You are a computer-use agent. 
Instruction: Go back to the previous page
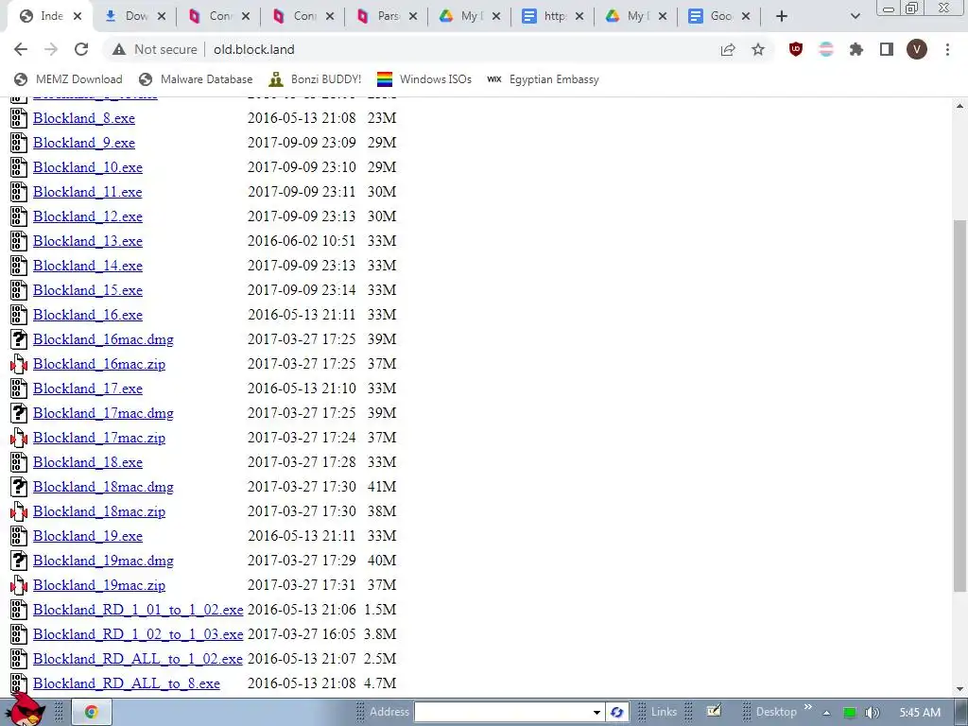(x=21, y=49)
